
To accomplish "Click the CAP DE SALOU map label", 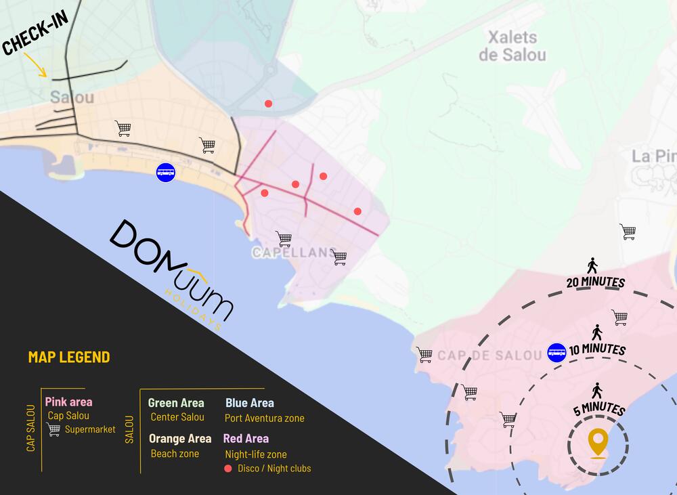I will click(489, 356).
